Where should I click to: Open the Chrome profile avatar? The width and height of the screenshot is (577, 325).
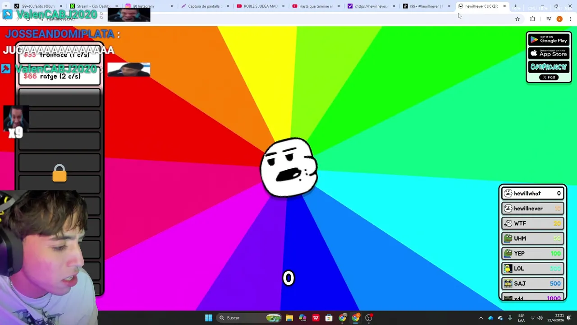click(x=559, y=19)
